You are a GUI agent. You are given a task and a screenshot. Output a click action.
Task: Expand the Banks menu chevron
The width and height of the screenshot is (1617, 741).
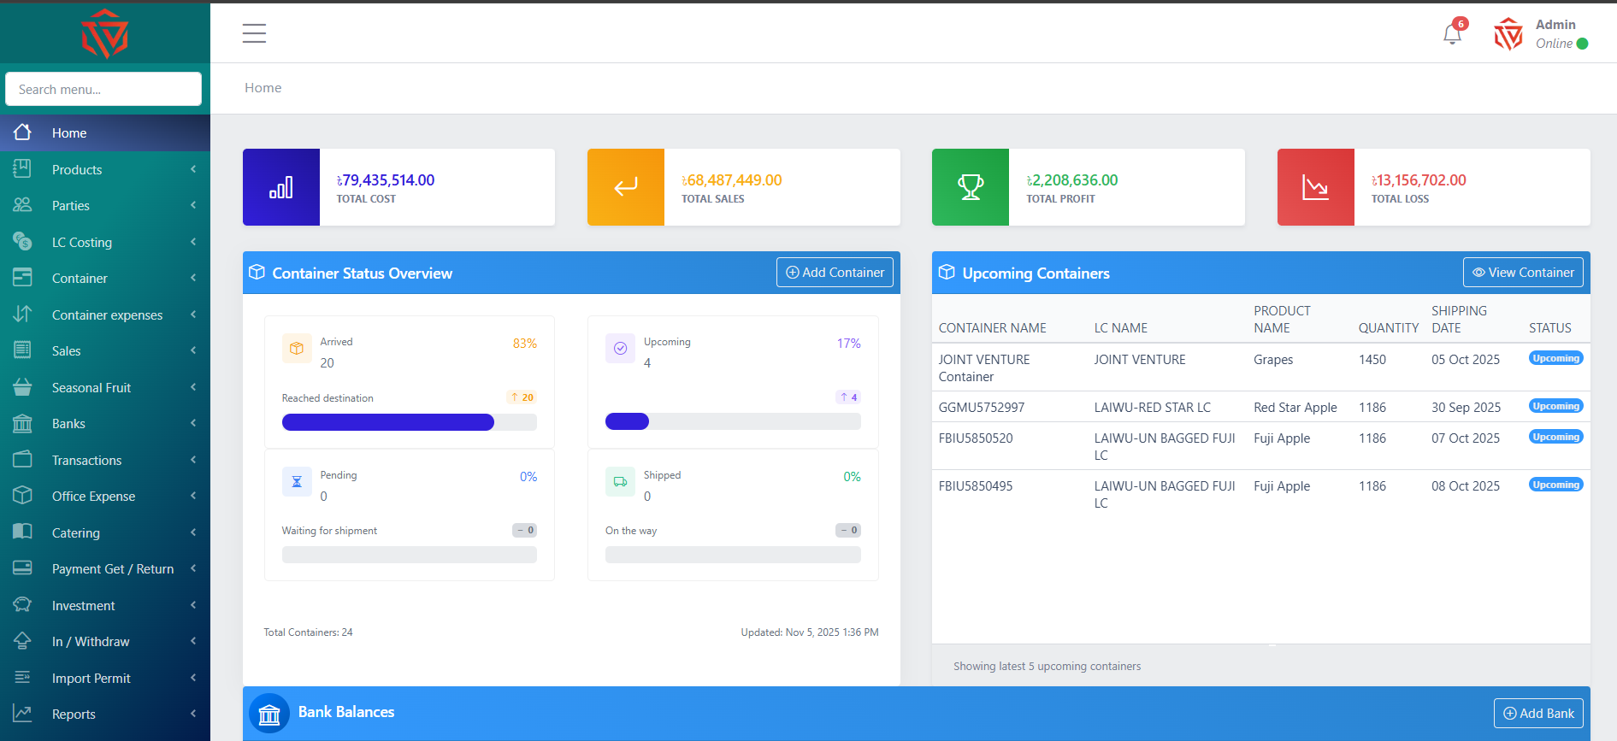click(x=193, y=423)
